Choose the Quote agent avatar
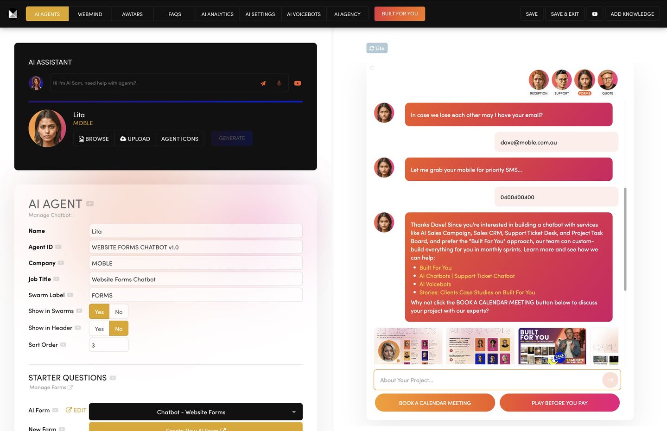The image size is (667, 431). [607, 80]
